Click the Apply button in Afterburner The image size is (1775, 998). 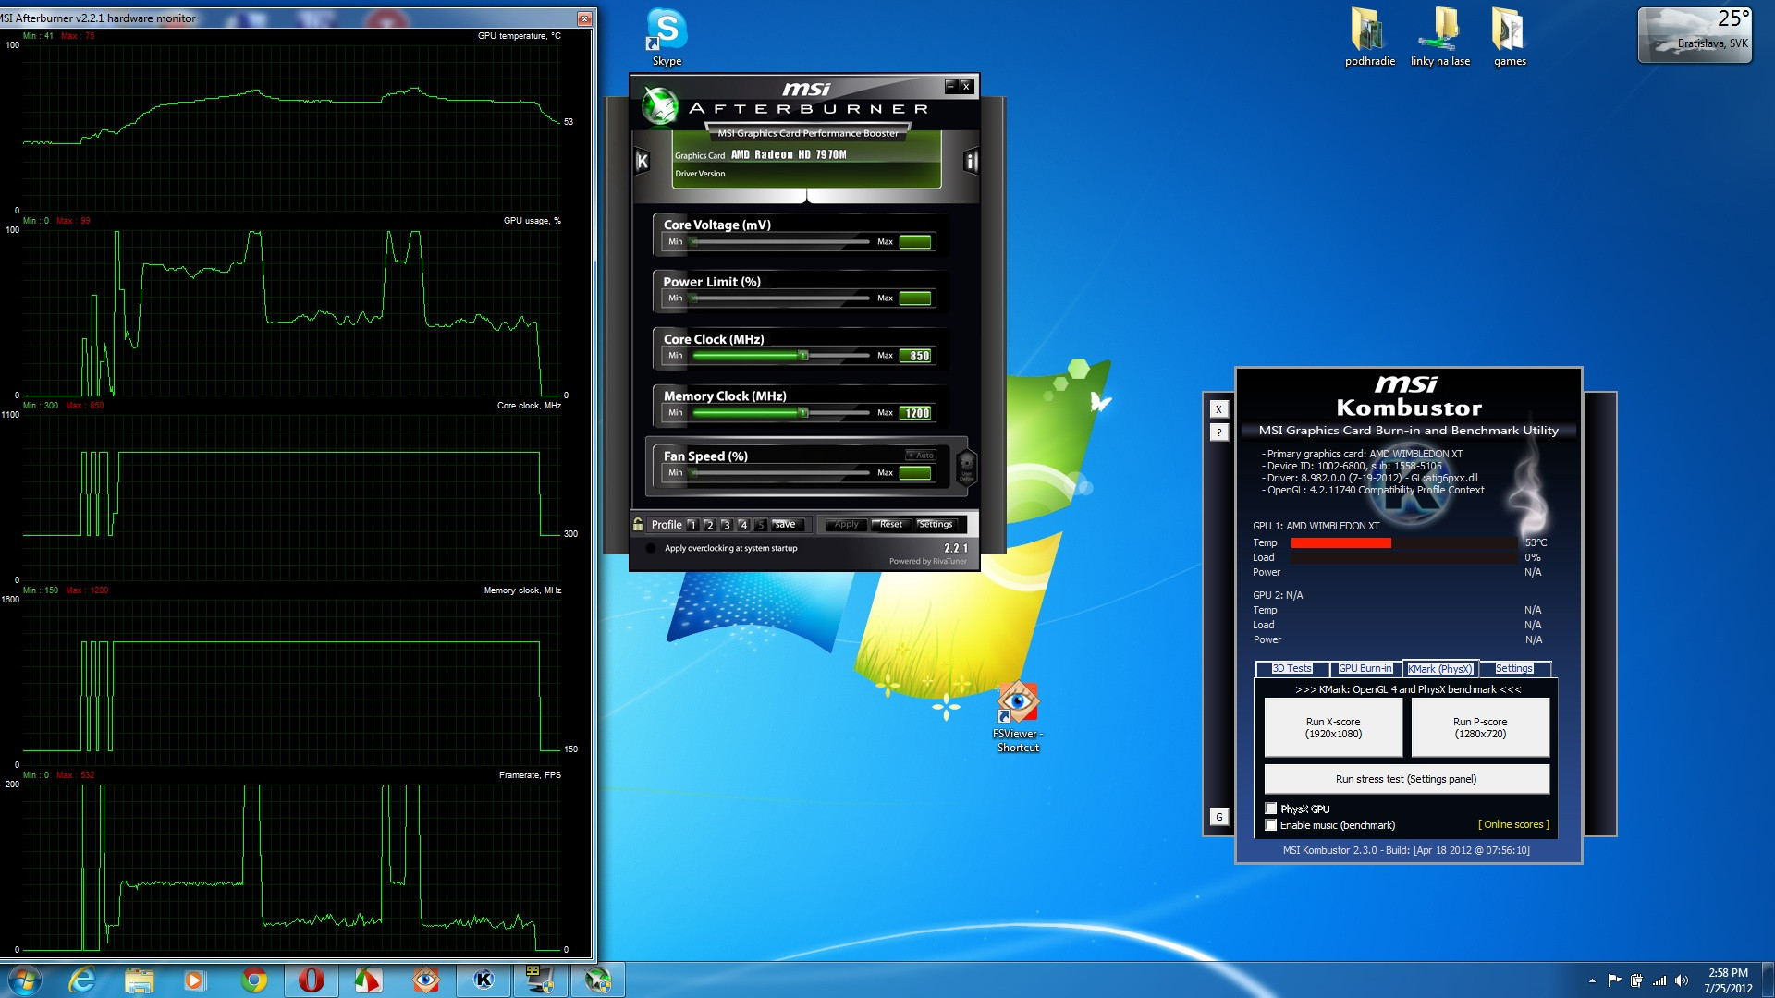pyautogui.click(x=846, y=524)
